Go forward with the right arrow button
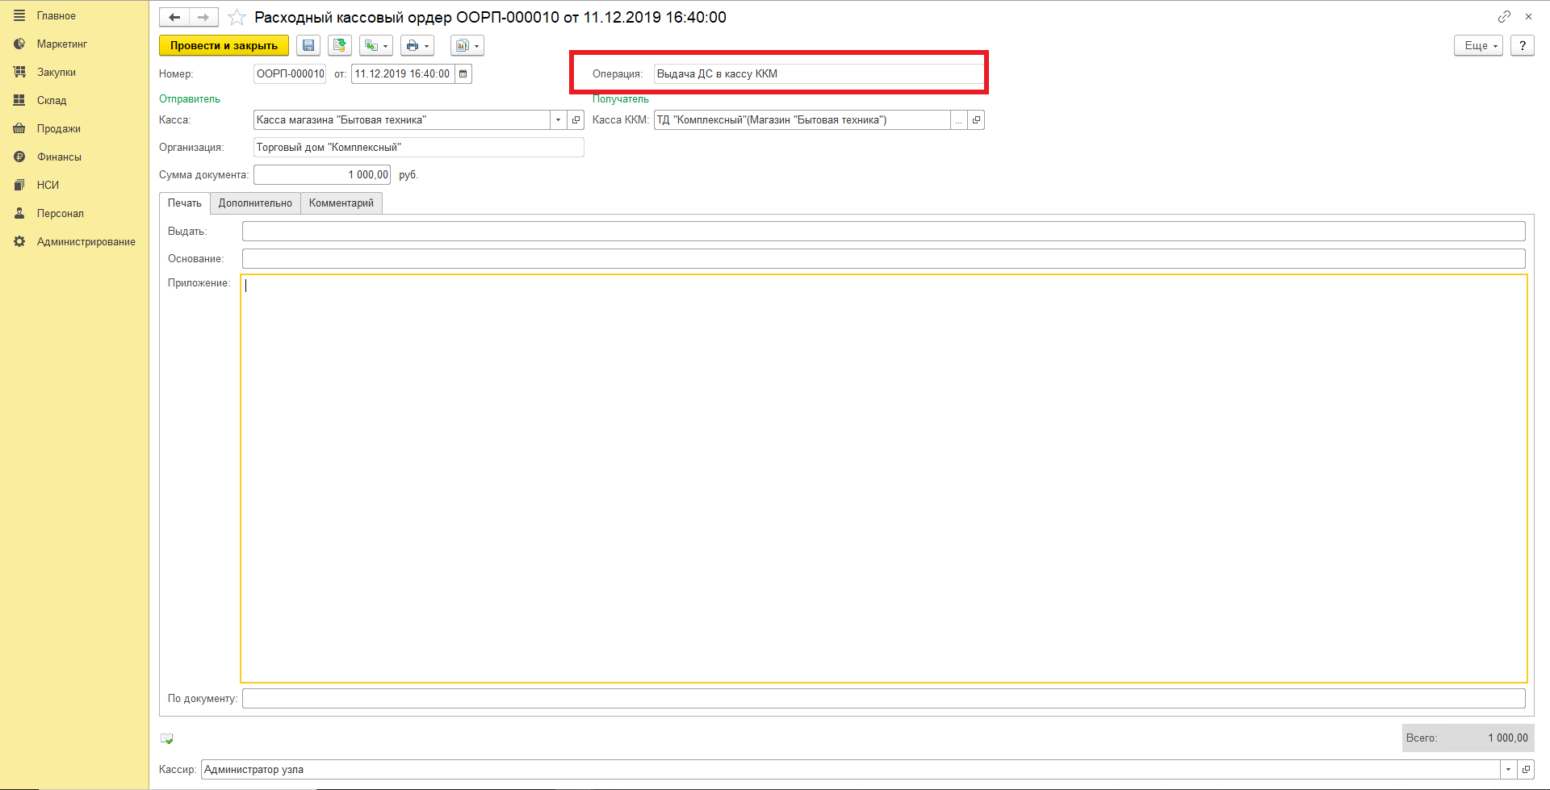The height and width of the screenshot is (790, 1550). 203,17
